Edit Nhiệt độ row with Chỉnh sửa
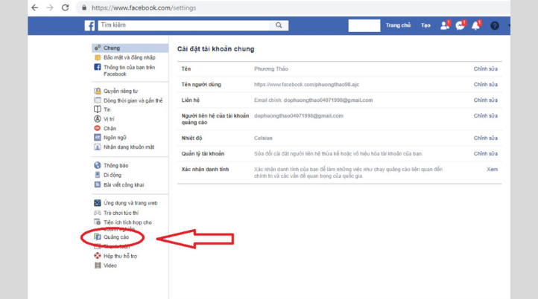The width and height of the screenshot is (538, 299). click(486, 138)
